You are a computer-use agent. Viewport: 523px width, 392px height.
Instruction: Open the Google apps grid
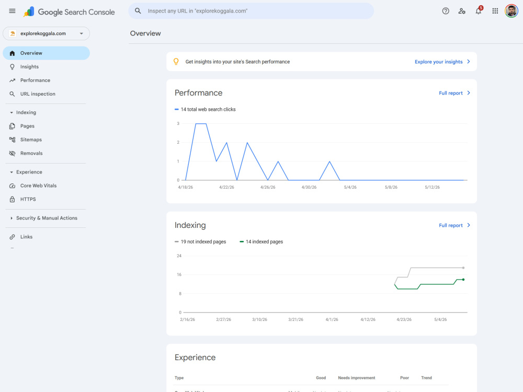point(495,11)
